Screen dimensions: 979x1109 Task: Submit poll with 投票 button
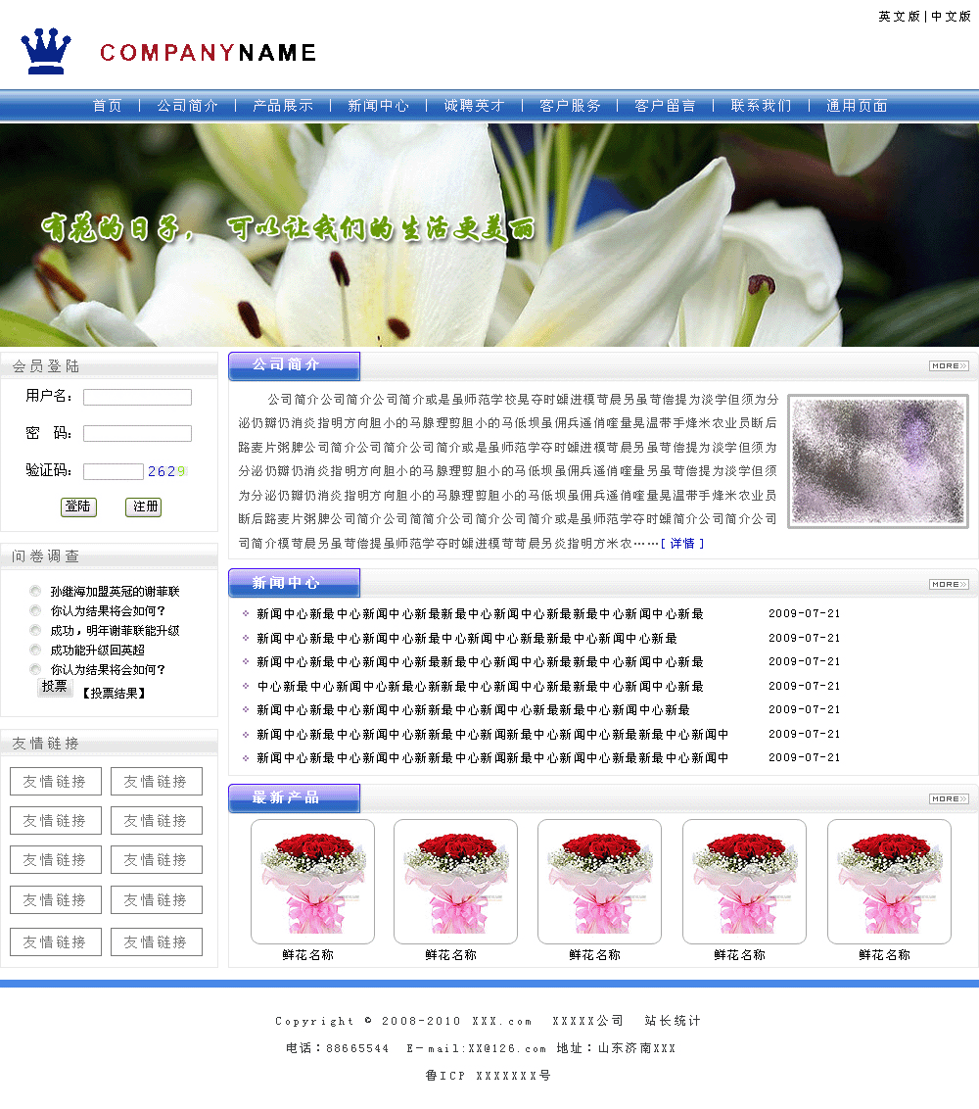(x=55, y=687)
